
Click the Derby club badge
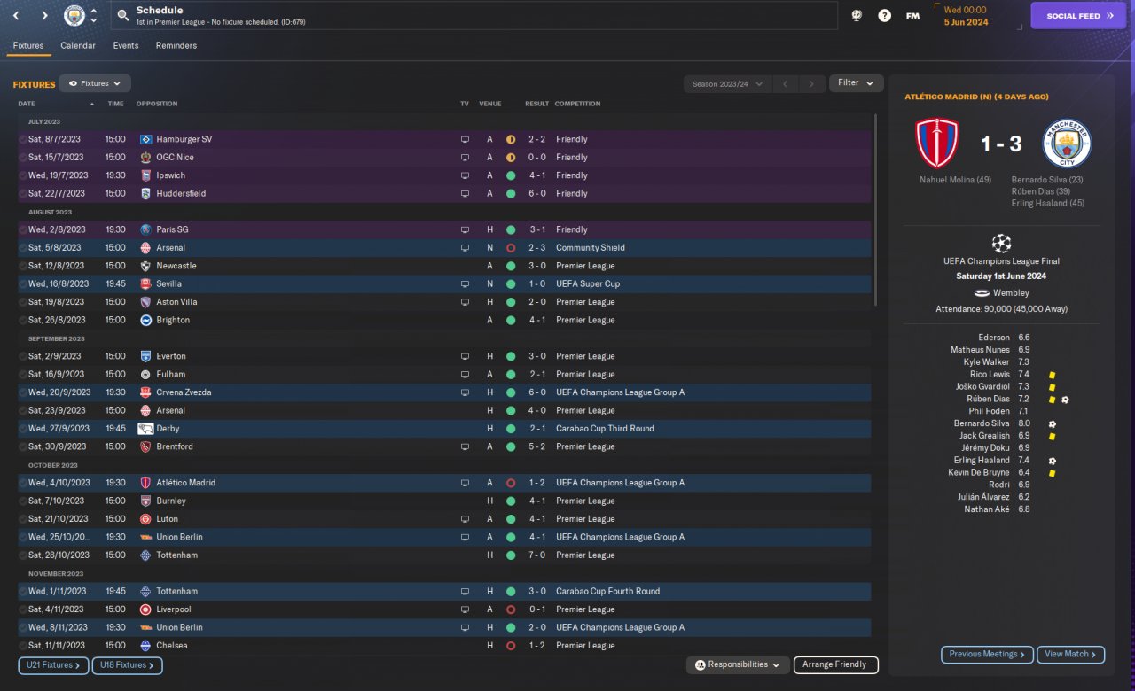point(146,429)
